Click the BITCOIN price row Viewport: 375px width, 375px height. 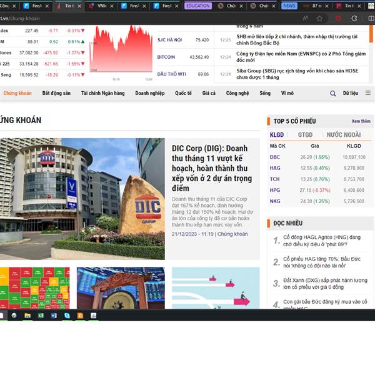pyautogui.click(x=183, y=57)
